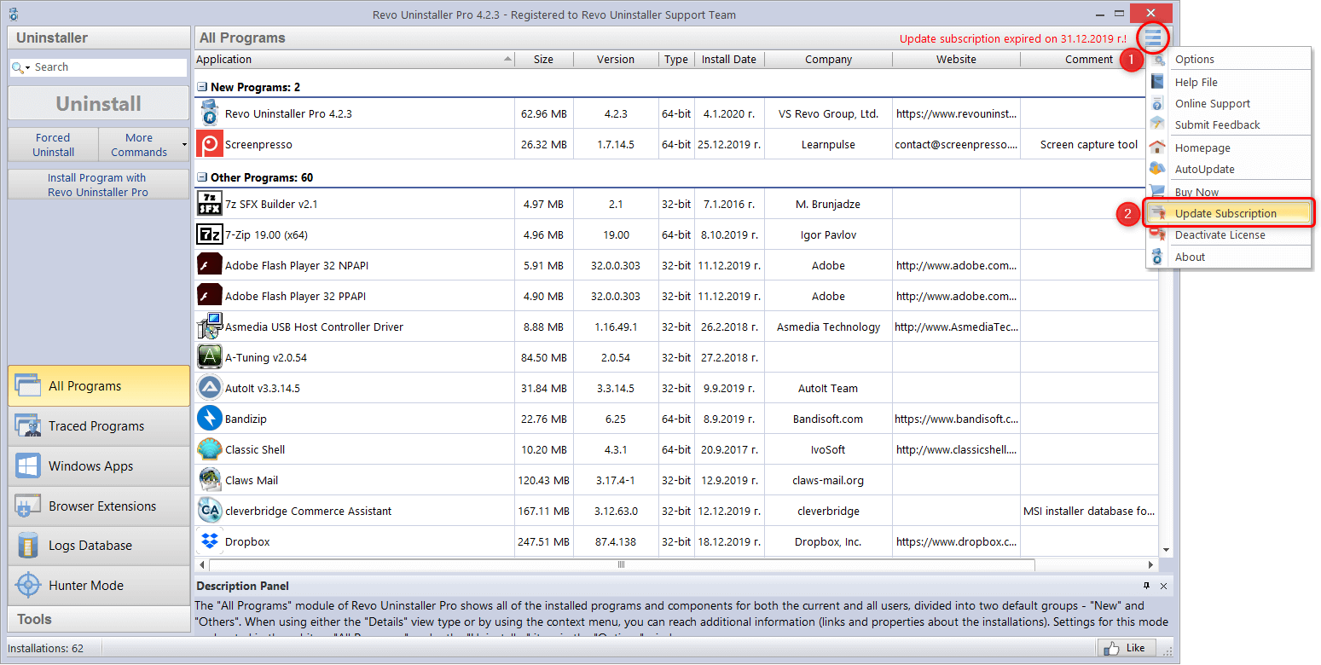Image resolution: width=1321 pixels, height=665 pixels.
Task: Click the Claws Mail icon
Action: (x=209, y=480)
